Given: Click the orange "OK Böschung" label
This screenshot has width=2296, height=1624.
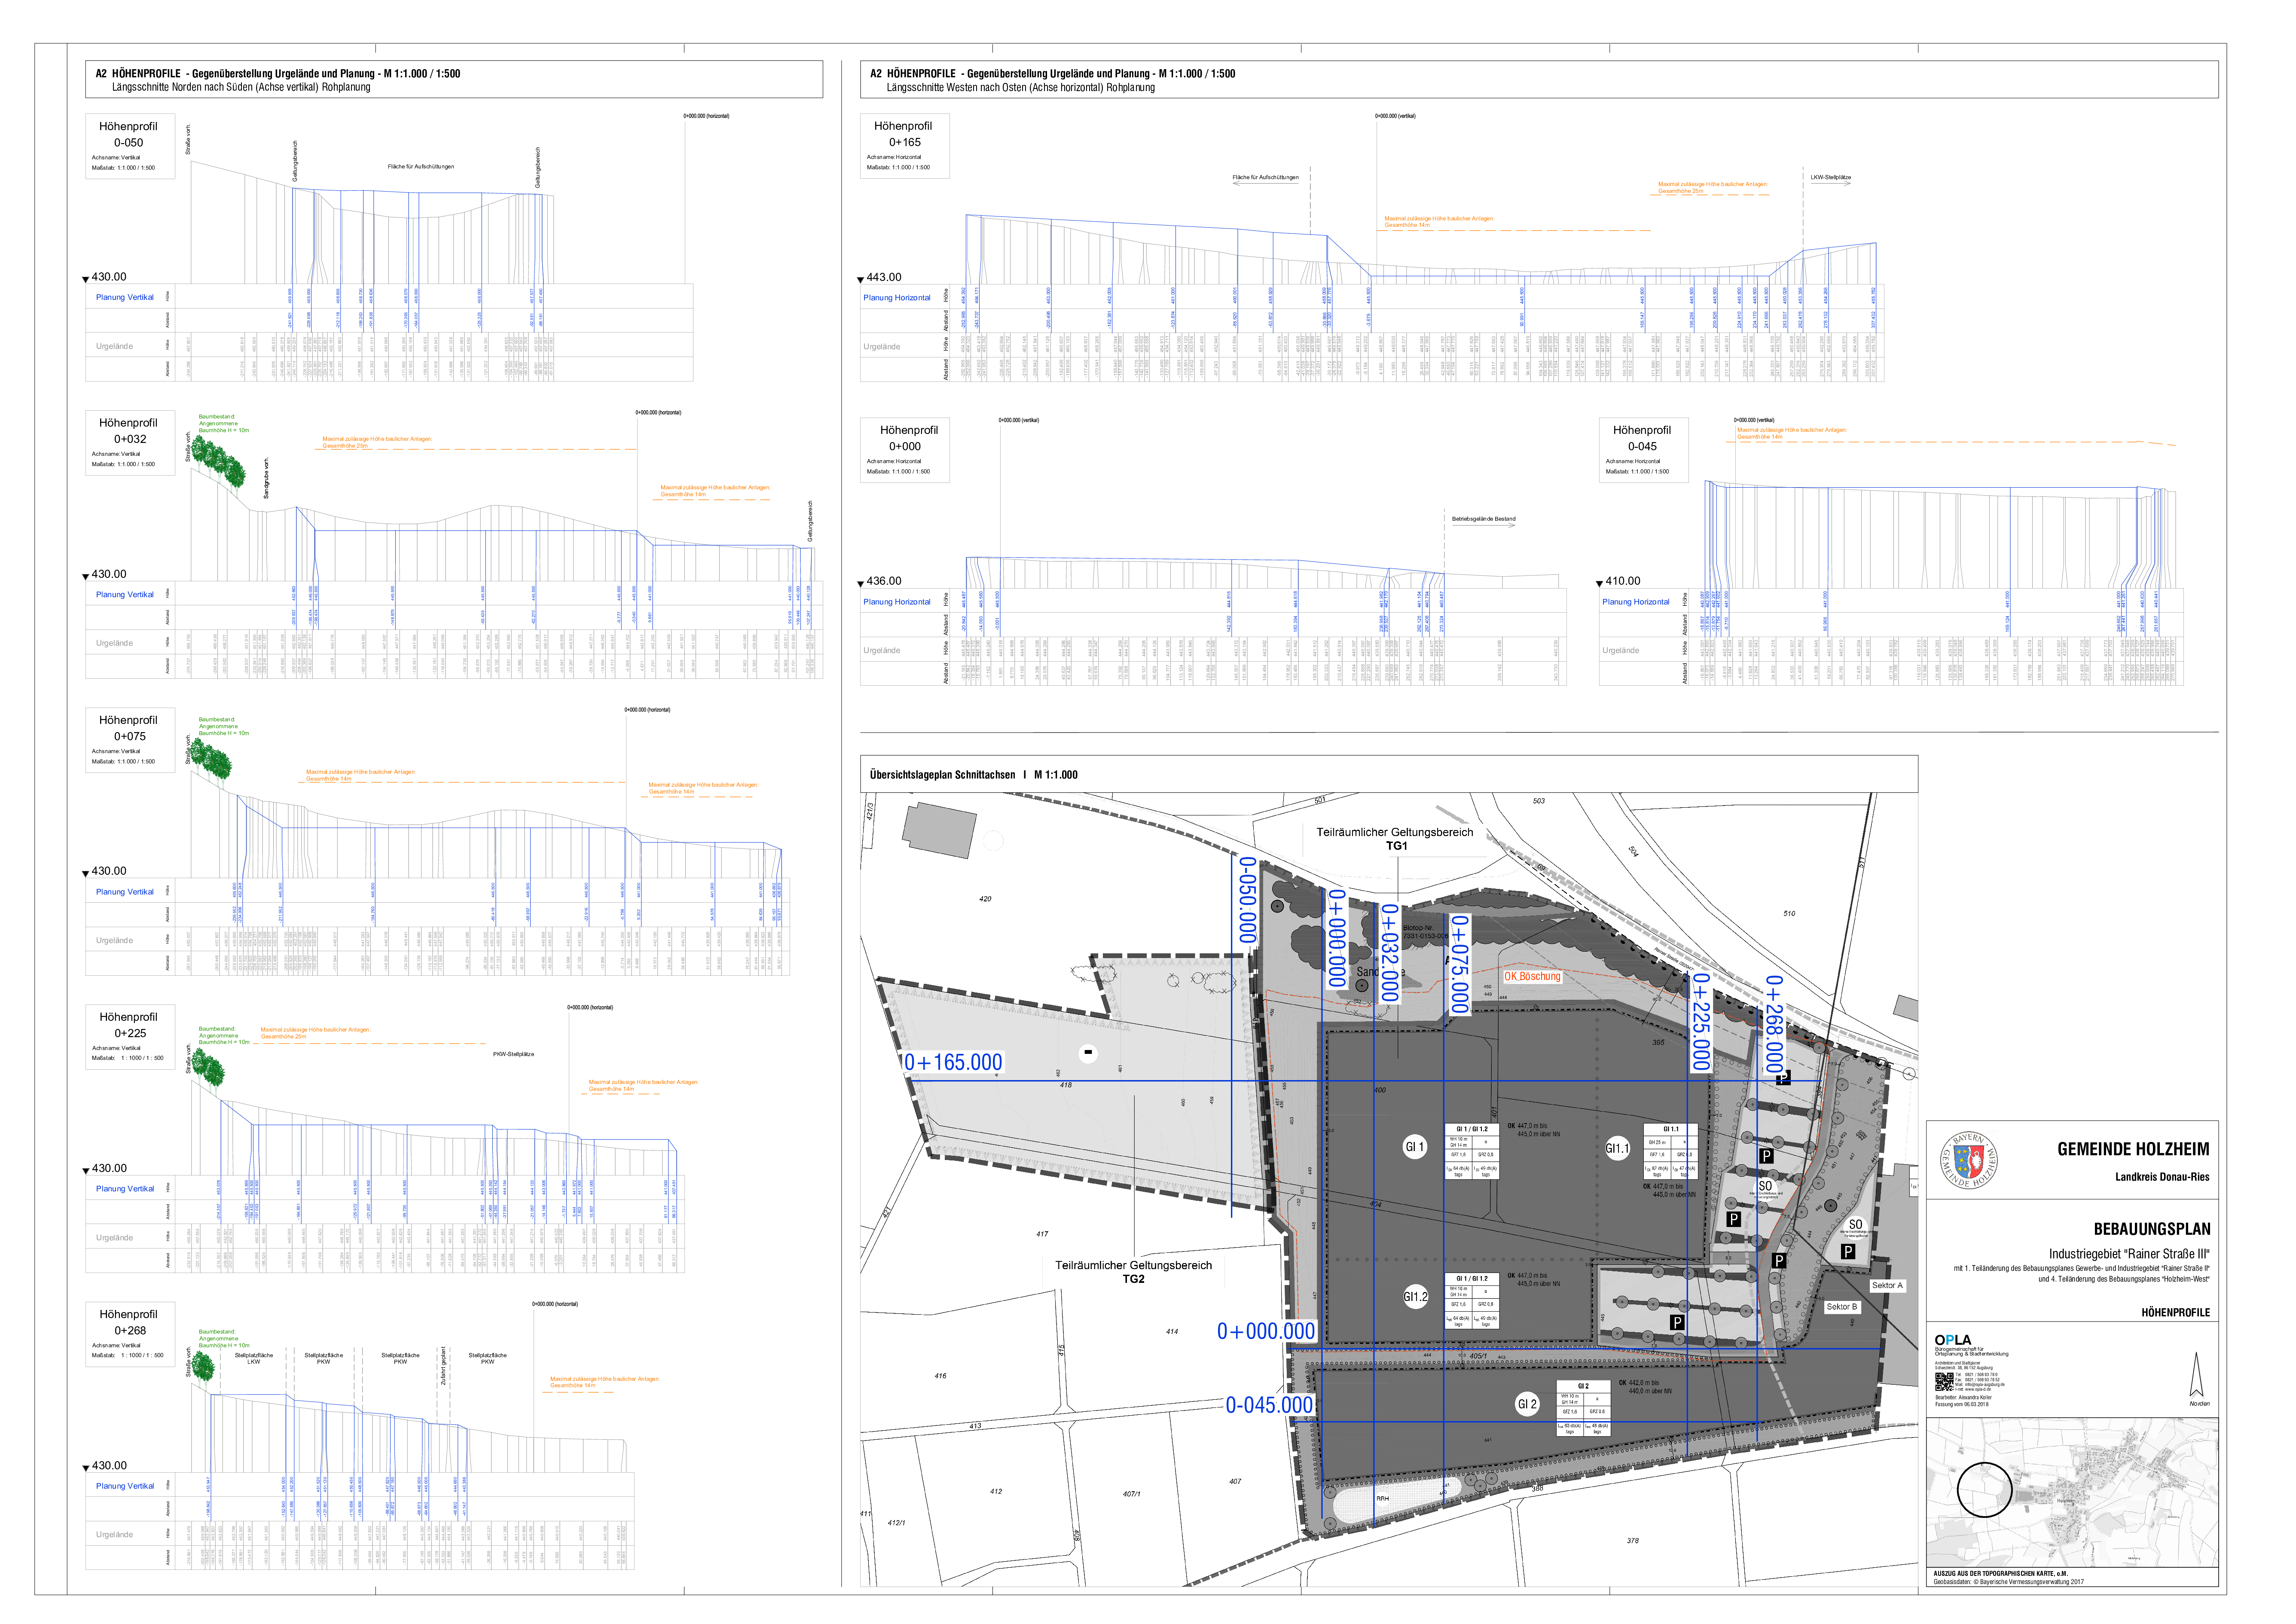Looking at the screenshot, I should pyautogui.click(x=1532, y=977).
